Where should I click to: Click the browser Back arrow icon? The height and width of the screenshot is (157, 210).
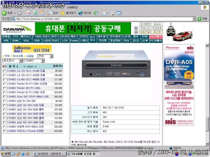4,13
